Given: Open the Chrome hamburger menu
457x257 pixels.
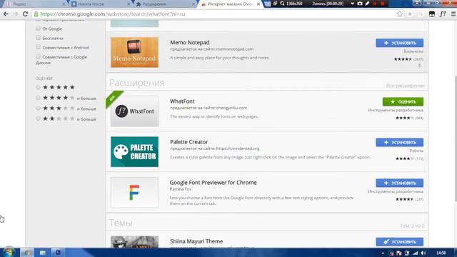Looking at the screenshot, I should [453, 14].
